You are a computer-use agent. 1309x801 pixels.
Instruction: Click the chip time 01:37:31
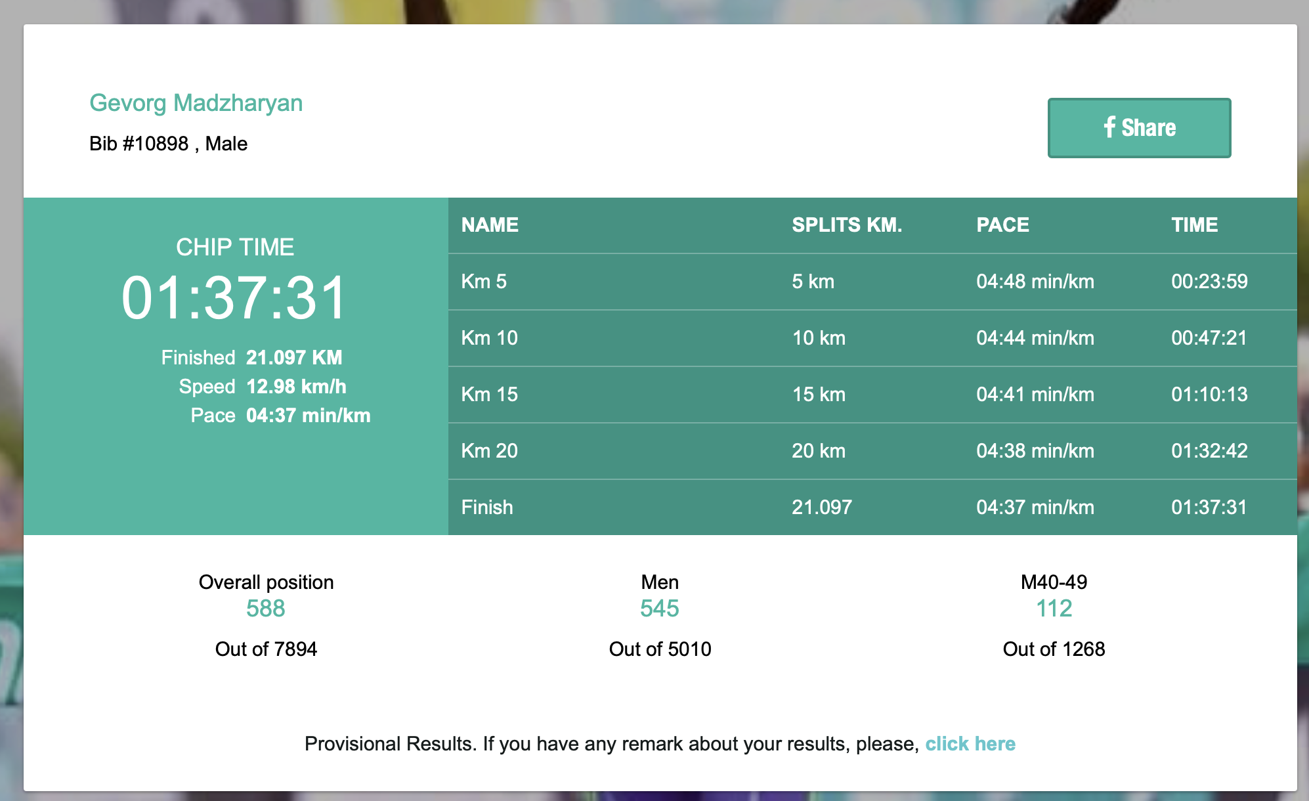tap(234, 298)
